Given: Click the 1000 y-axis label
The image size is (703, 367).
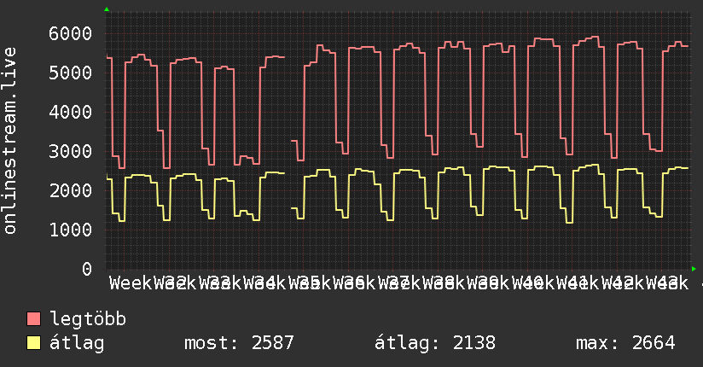Looking at the screenshot, I should point(71,230).
